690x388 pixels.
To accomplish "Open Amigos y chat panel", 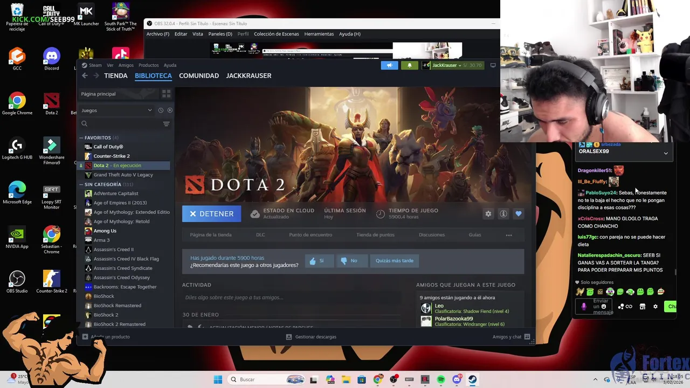I will click(x=511, y=337).
